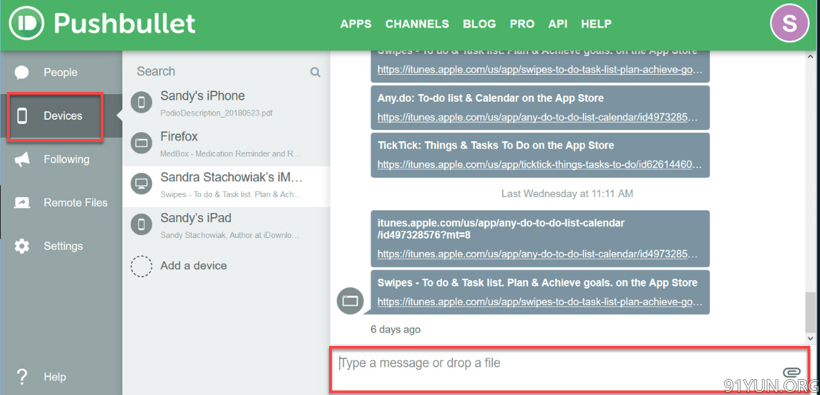The height and width of the screenshot is (395, 820).
Task: Select Sandy's iPad in device list
Action: coord(226,224)
